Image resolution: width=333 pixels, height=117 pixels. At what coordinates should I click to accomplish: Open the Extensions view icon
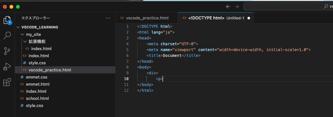tap(7, 82)
